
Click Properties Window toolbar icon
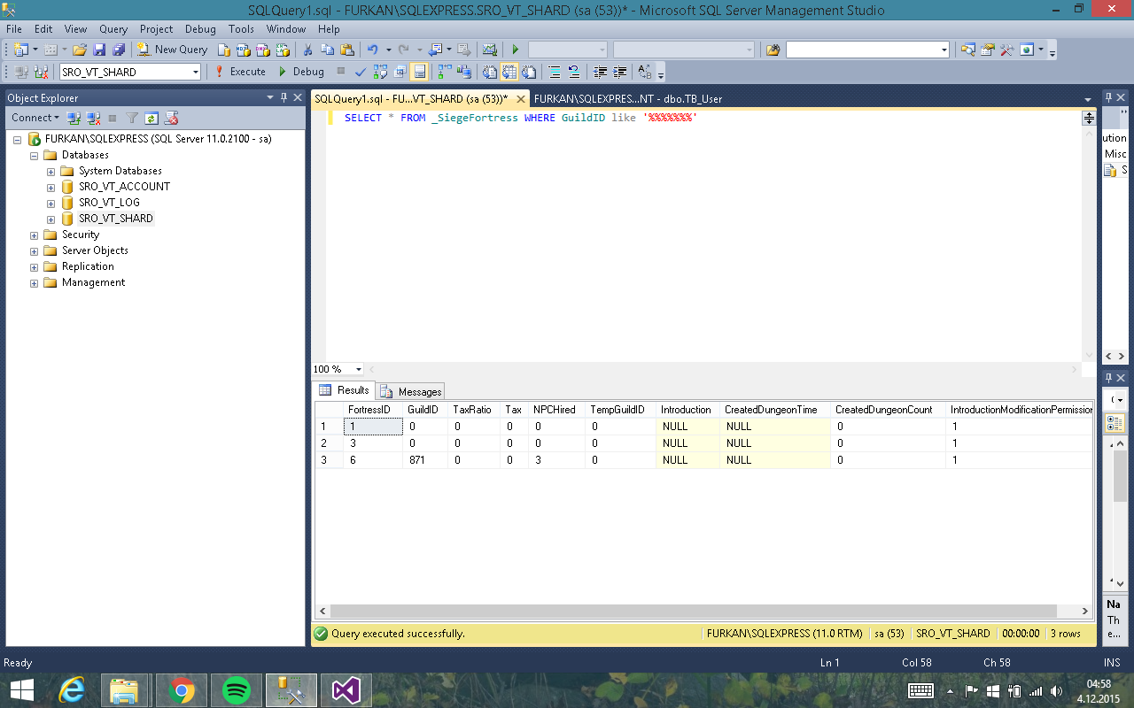[x=986, y=50]
